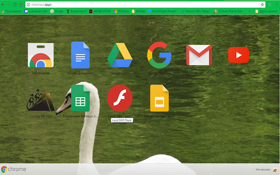Open the Gmail app icon
Screen dimensions: 280x175
[199, 55]
